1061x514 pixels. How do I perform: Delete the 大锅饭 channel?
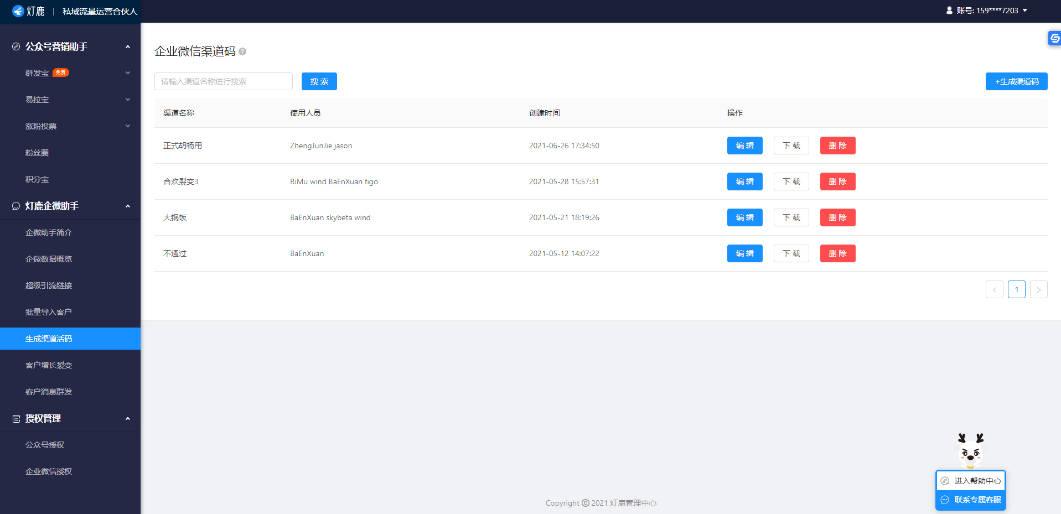838,217
